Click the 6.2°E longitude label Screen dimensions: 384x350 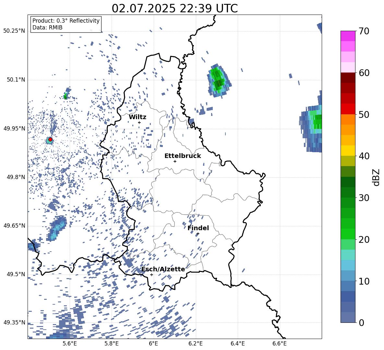coord(196,344)
